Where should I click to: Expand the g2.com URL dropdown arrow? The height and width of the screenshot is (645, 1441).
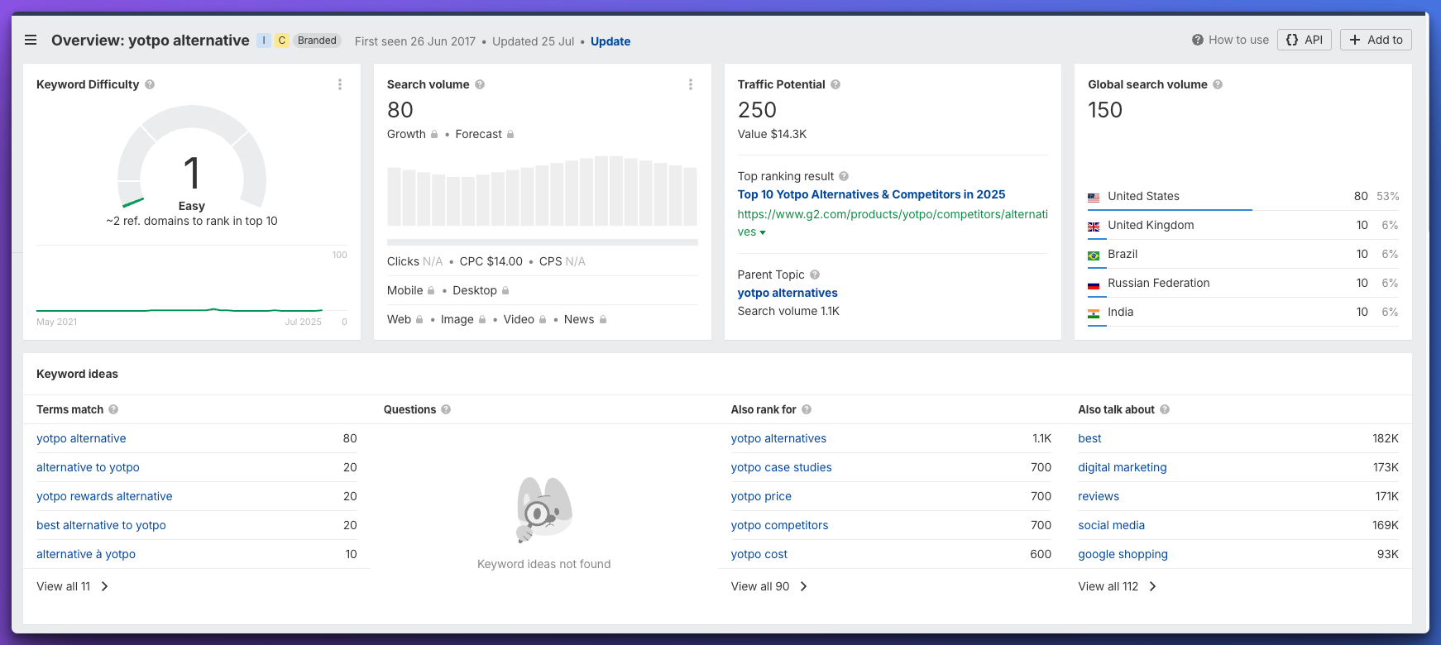click(763, 232)
